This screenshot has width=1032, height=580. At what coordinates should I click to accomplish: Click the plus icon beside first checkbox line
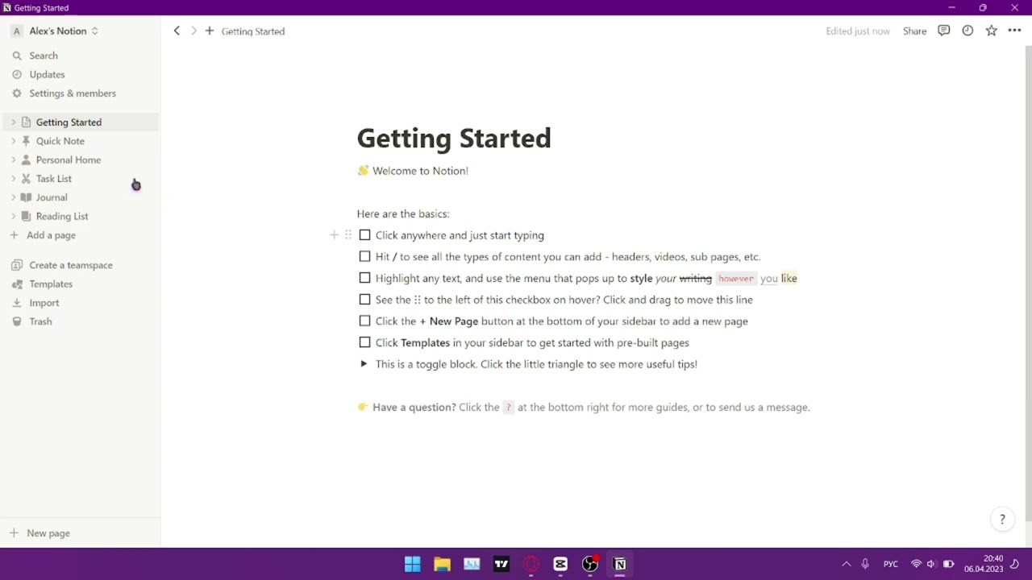pyautogui.click(x=335, y=235)
